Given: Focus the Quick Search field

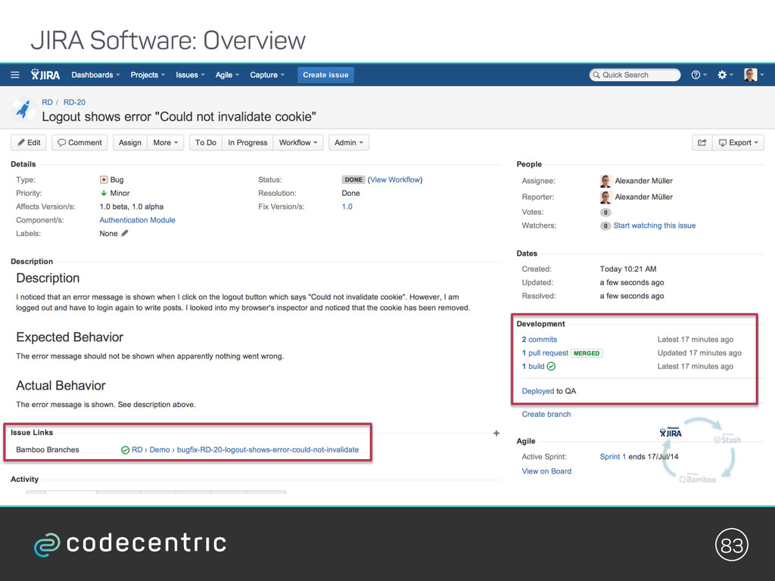Looking at the screenshot, I should tap(635, 75).
